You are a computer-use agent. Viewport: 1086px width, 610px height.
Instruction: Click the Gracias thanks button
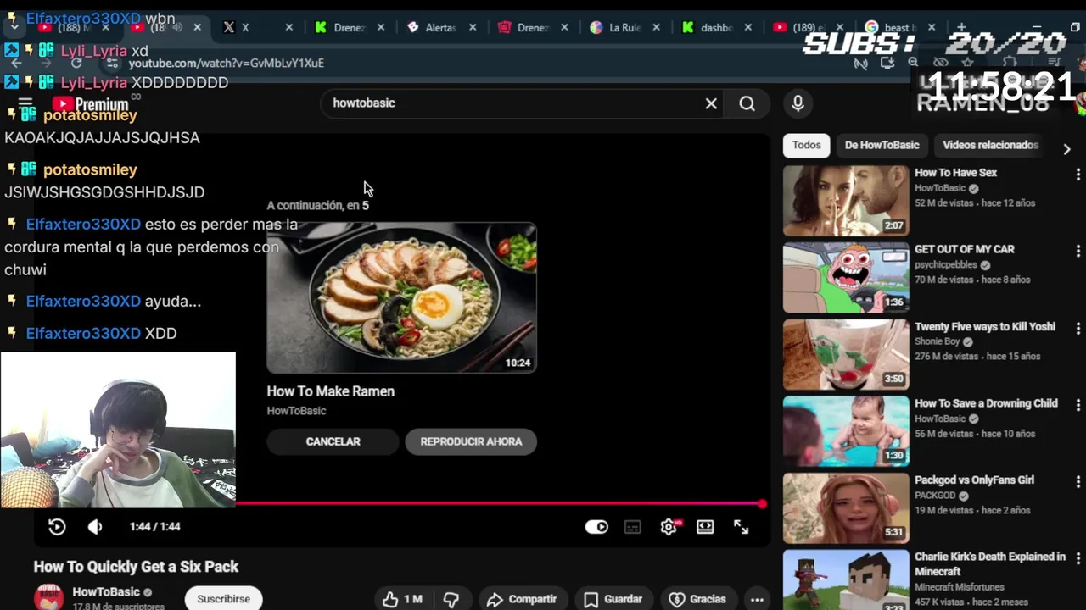click(697, 599)
